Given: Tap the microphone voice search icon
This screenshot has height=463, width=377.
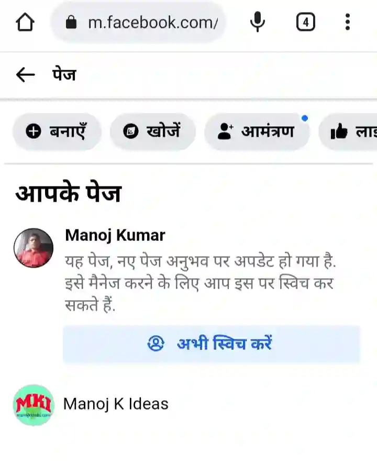Looking at the screenshot, I should [258, 22].
